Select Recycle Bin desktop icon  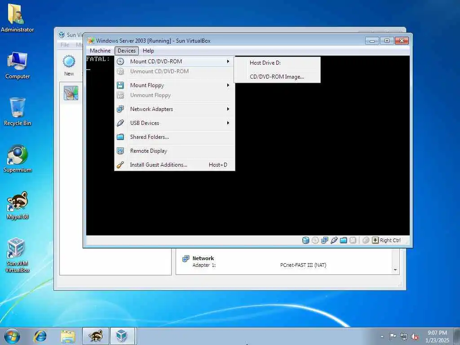[18, 112]
